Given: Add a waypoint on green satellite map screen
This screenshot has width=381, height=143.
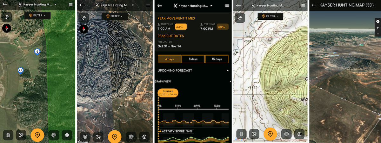Looking at the screenshot, I should click(x=37, y=135).
